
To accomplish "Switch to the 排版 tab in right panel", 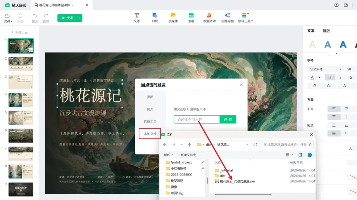I will click(x=326, y=31).
